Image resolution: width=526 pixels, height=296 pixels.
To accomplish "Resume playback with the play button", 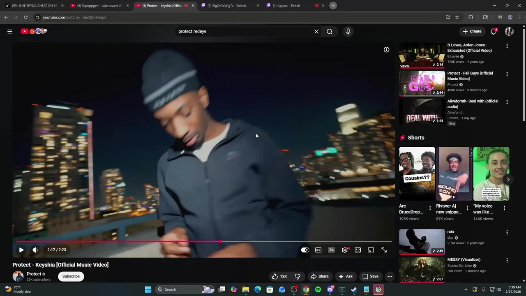I will [21, 250].
